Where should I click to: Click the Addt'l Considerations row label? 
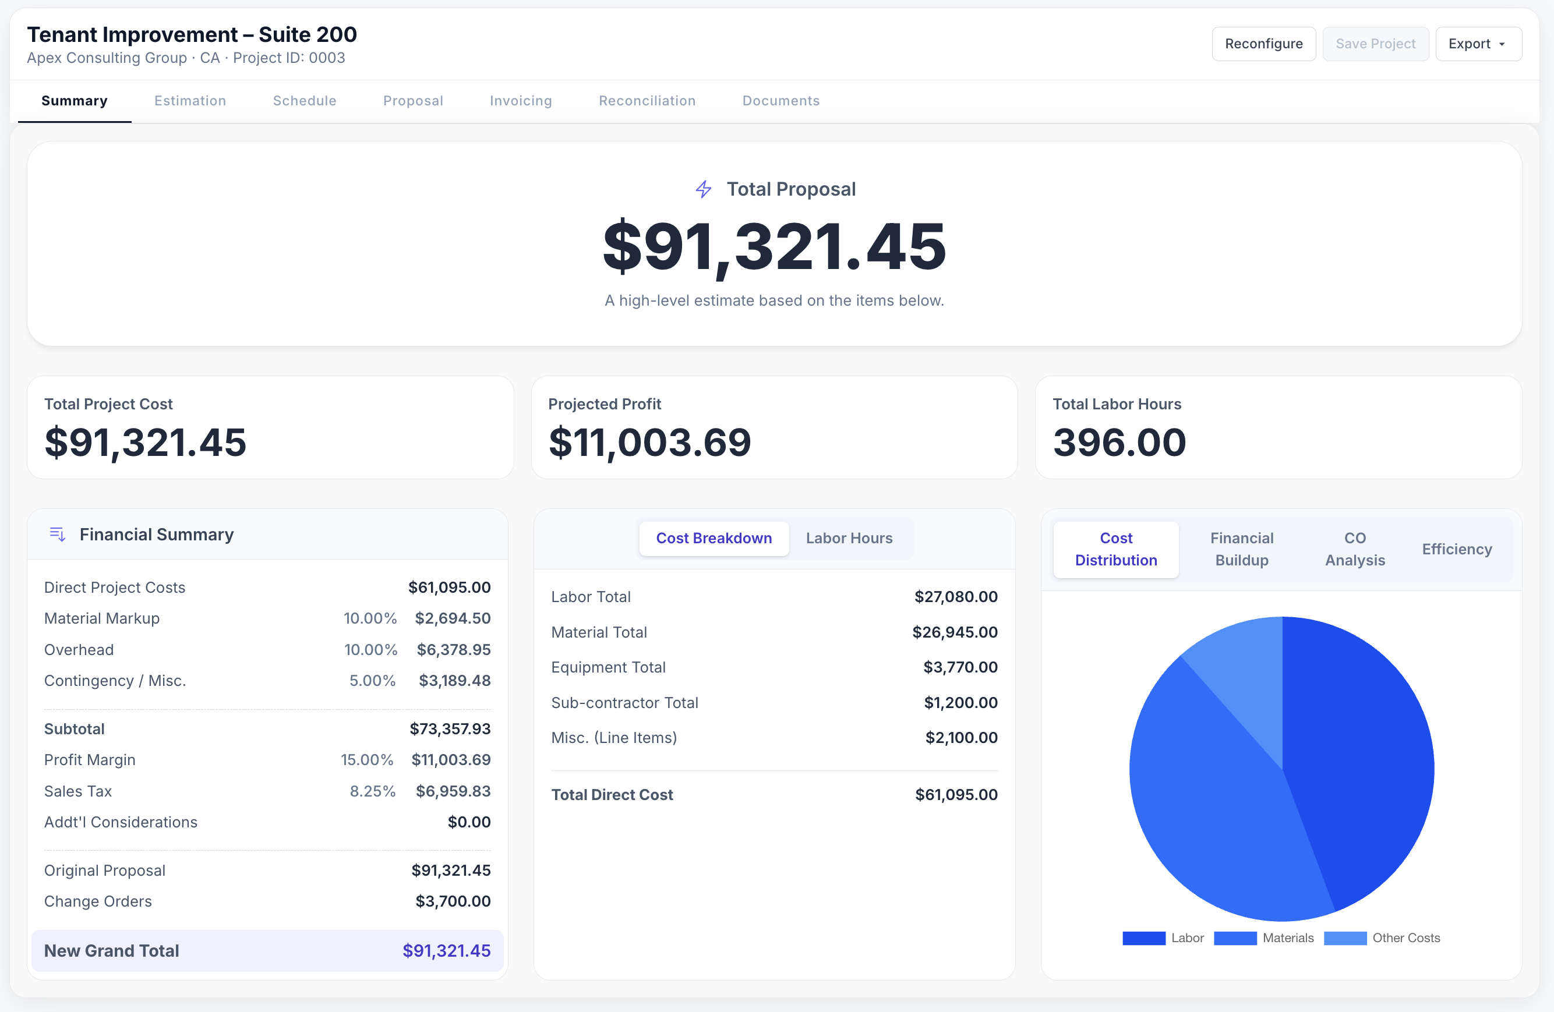(121, 822)
